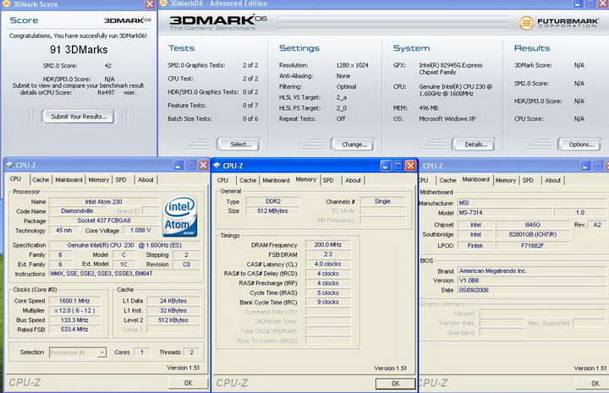Click the 512 KBytes Level 2 cache value

click(x=173, y=320)
